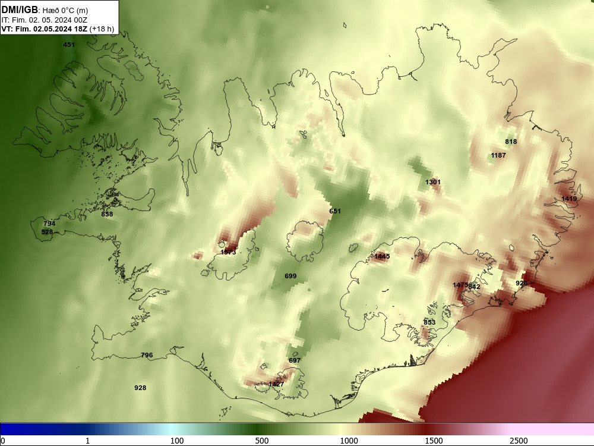Select the 651 value on the map

[335, 211]
